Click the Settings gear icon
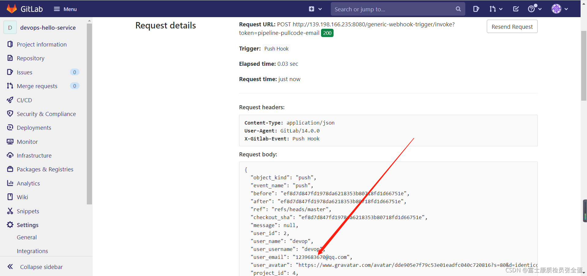587x276 pixels. [10, 225]
